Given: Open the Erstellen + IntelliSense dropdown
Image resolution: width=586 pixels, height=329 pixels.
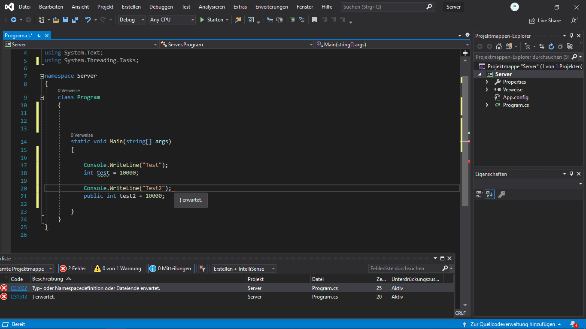Looking at the screenshot, I should pos(244,269).
